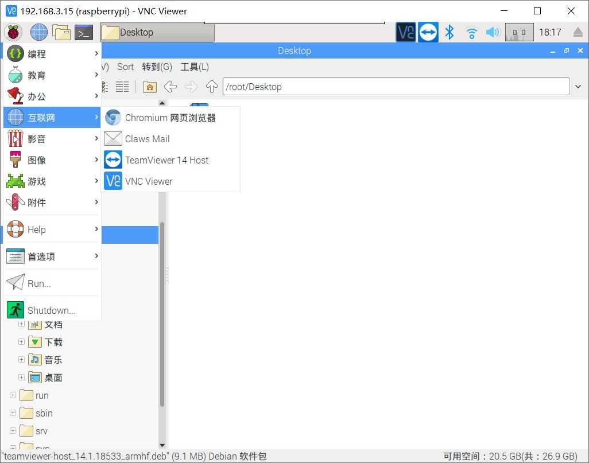Screen dimensions: 589x463
Task: Select the run folder in the tree
Action: [x=34, y=395]
